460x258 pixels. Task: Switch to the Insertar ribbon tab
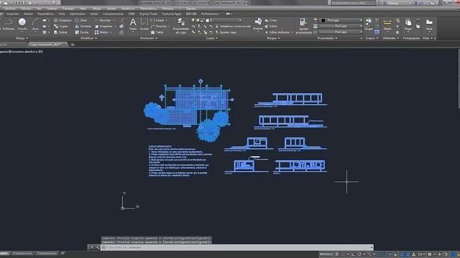pos(13,14)
